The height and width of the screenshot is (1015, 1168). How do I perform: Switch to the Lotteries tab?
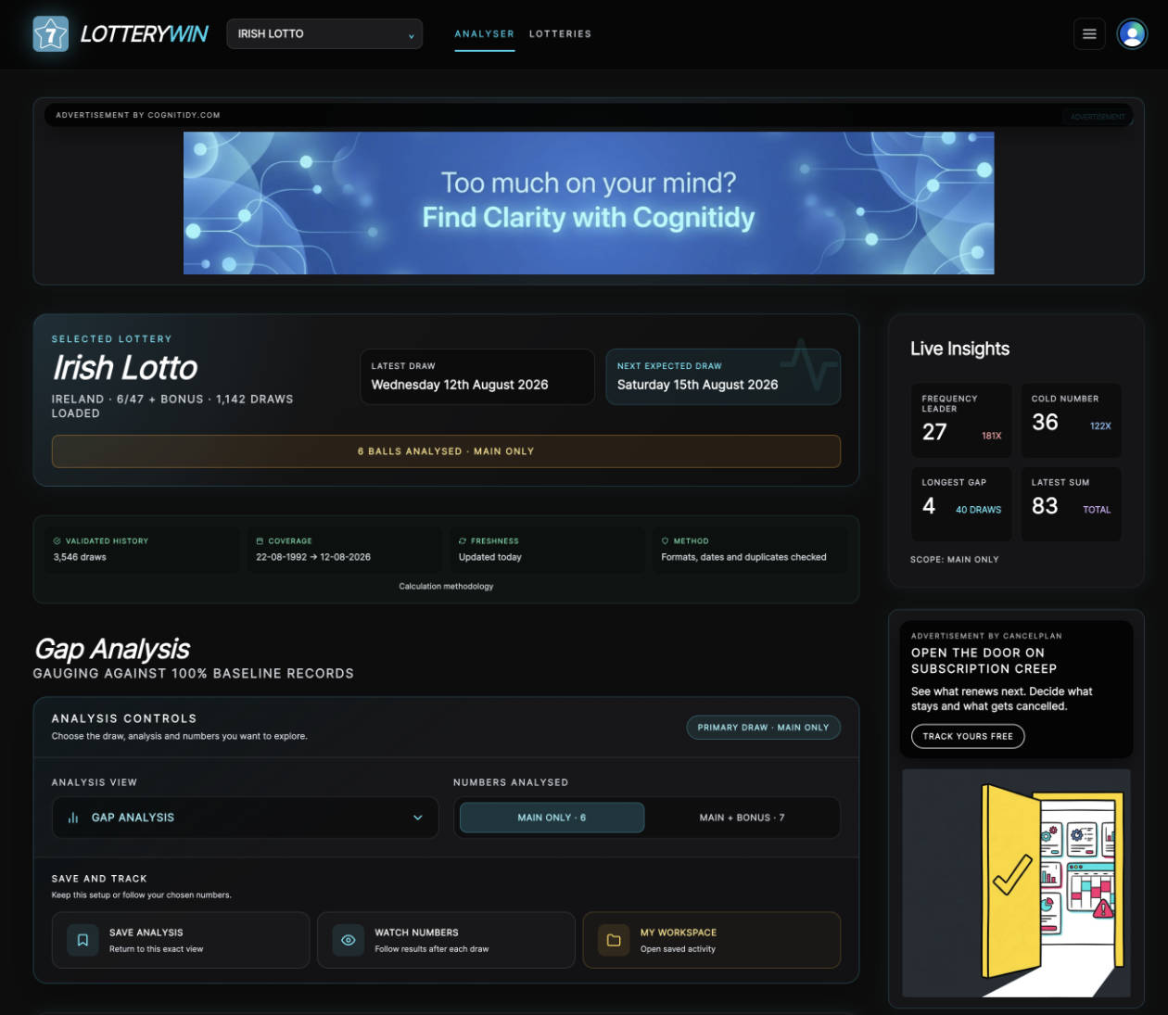560,33
